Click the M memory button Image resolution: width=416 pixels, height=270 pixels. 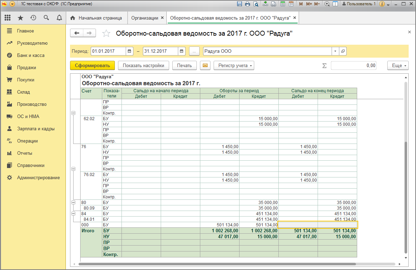(x=301, y=4)
